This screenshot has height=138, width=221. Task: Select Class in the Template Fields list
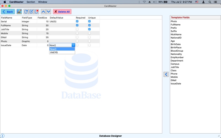[173, 70]
